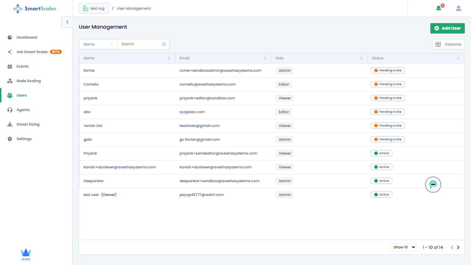Open Node Scaling section

point(29,81)
